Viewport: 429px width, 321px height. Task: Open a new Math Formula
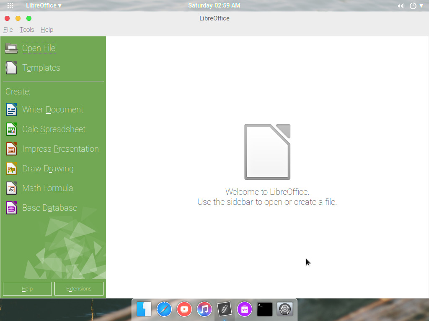(47, 188)
